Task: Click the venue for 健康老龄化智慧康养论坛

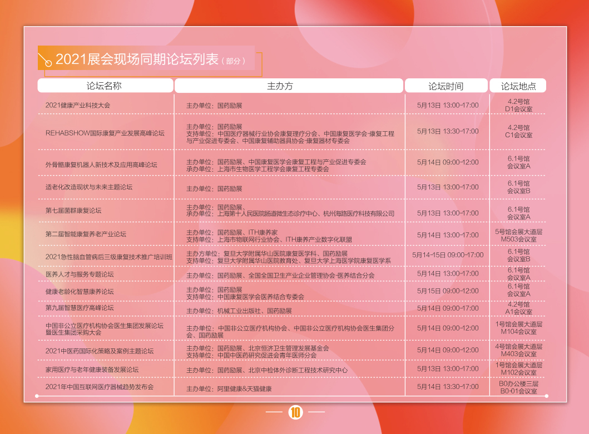Action: pyautogui.click(x=519, y=290)
